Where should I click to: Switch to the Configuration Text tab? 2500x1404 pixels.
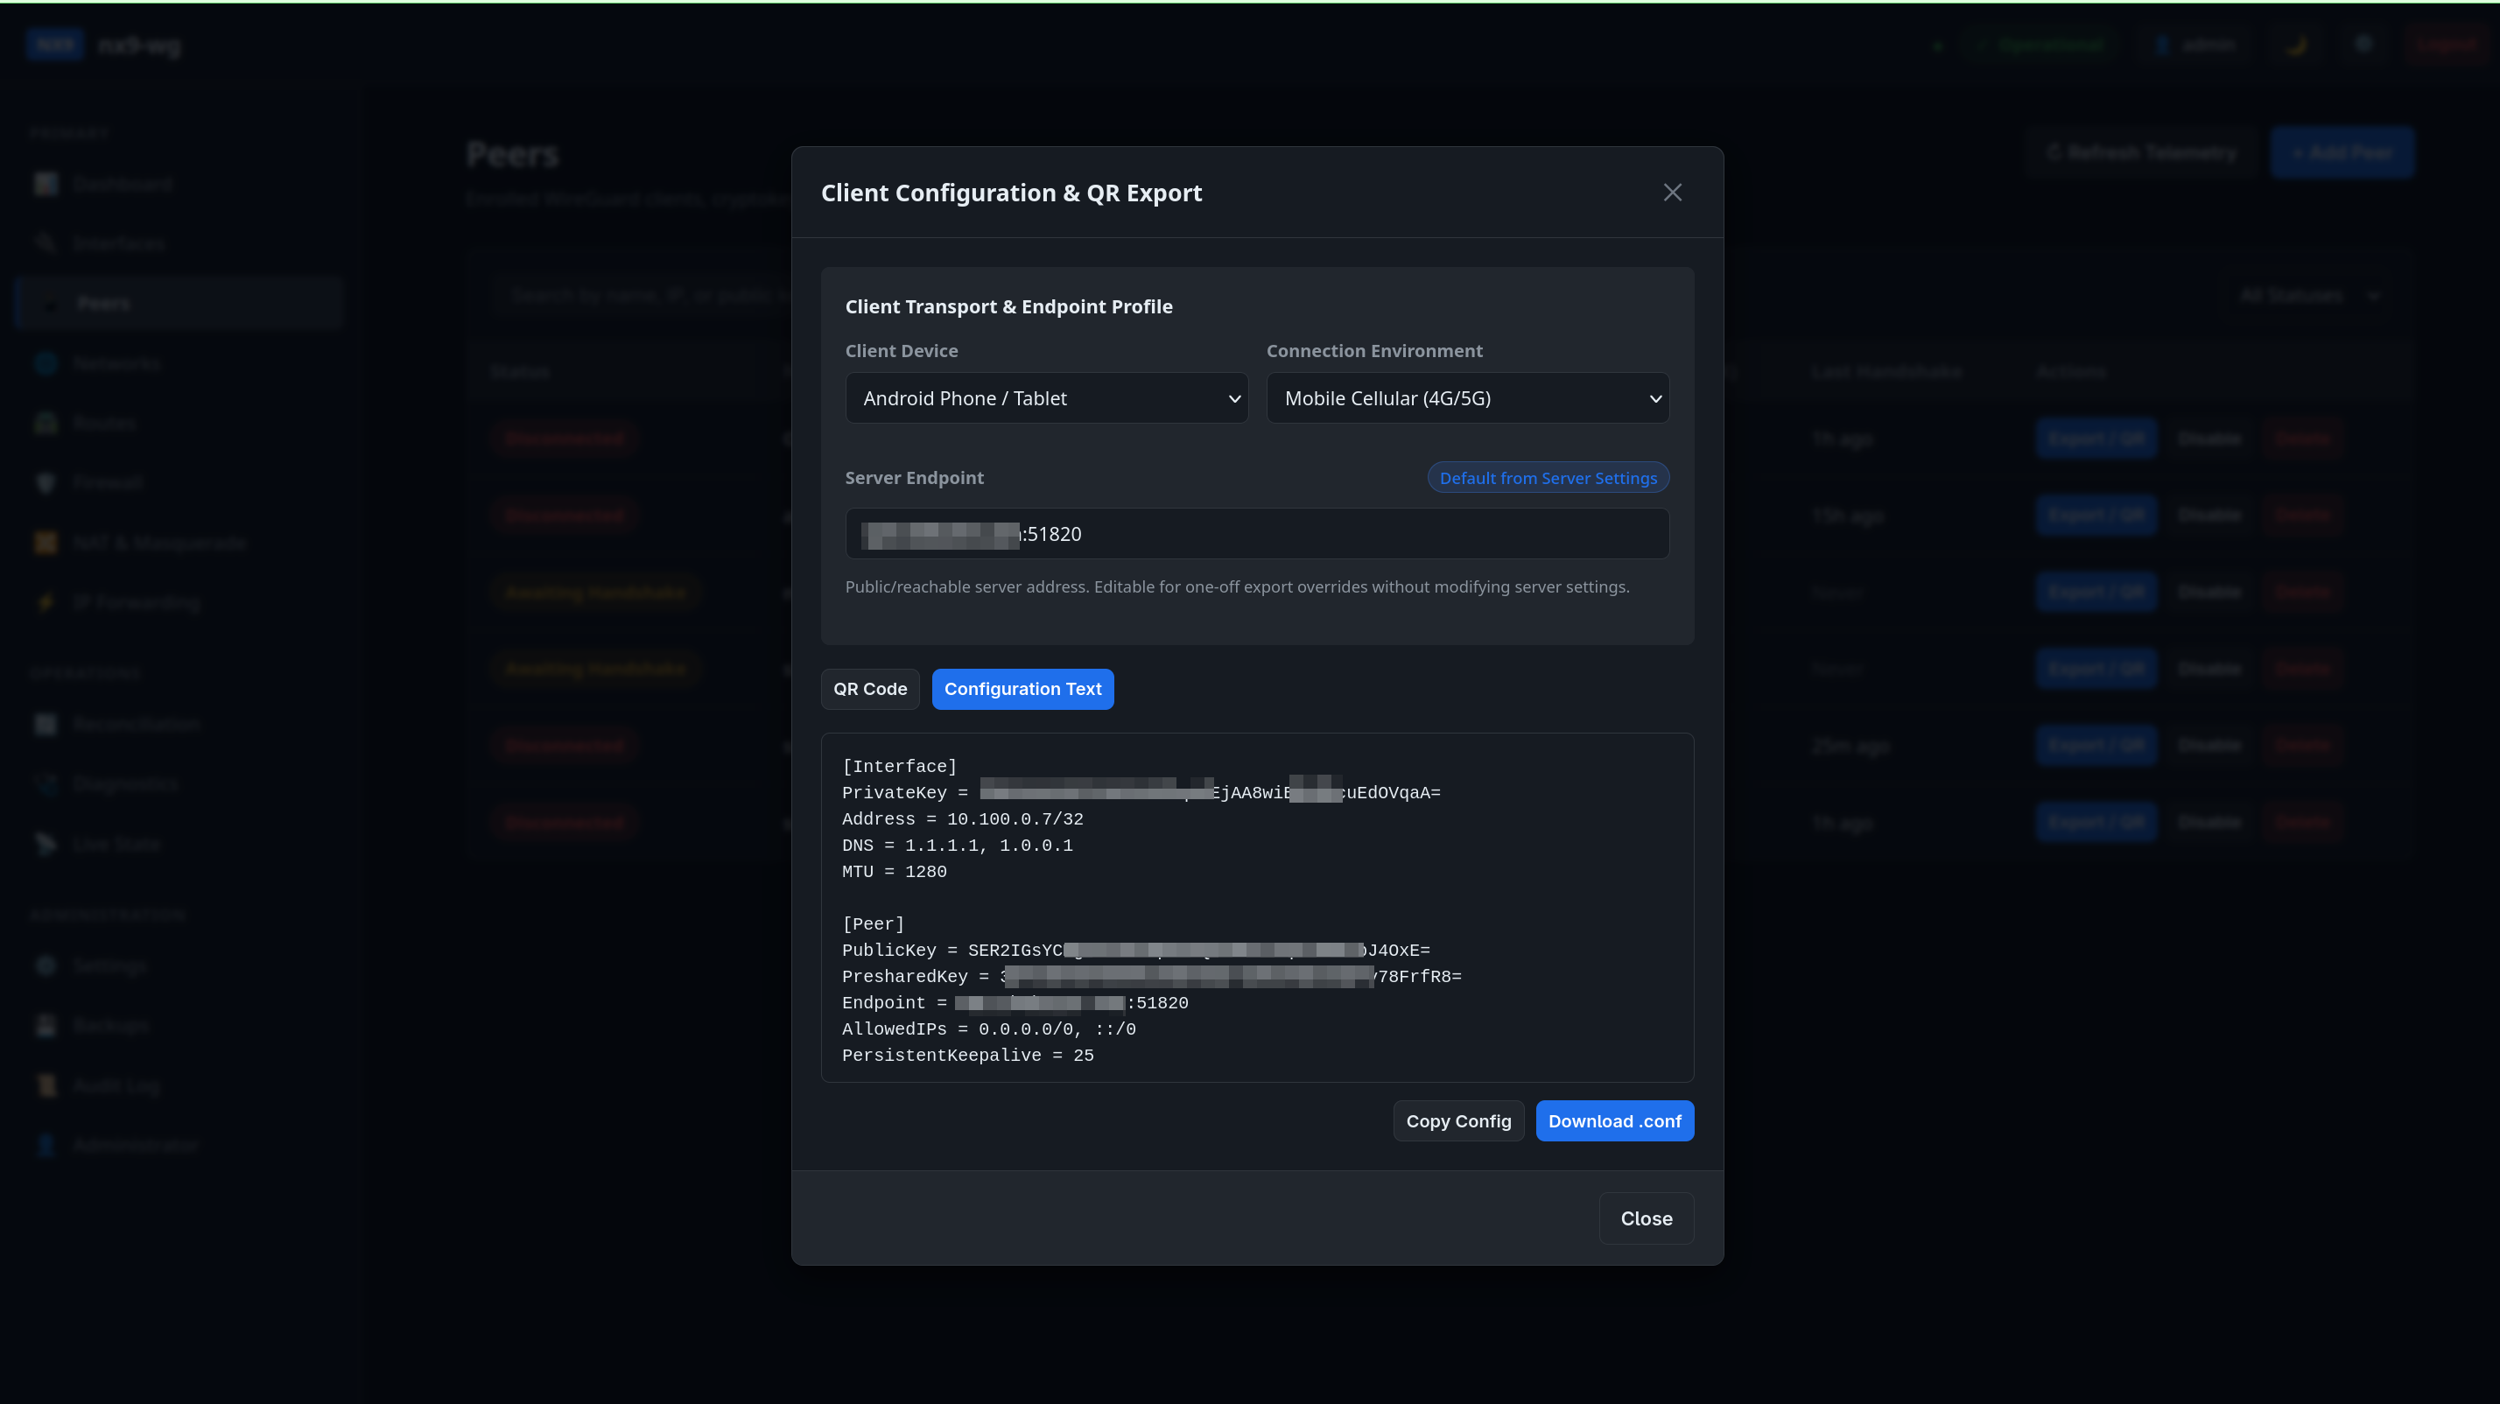pos(1023,689)
